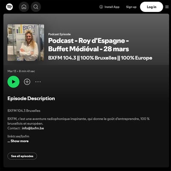The height and width of the screenshot is (171, 171).
Task: Click the episode title 'Podcast - Roy d'Espagne'
Action: coord(88,45)
